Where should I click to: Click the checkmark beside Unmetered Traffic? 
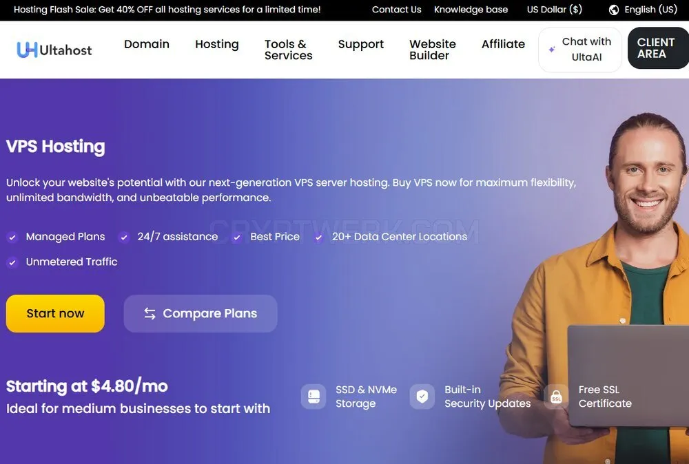[12, 262]
